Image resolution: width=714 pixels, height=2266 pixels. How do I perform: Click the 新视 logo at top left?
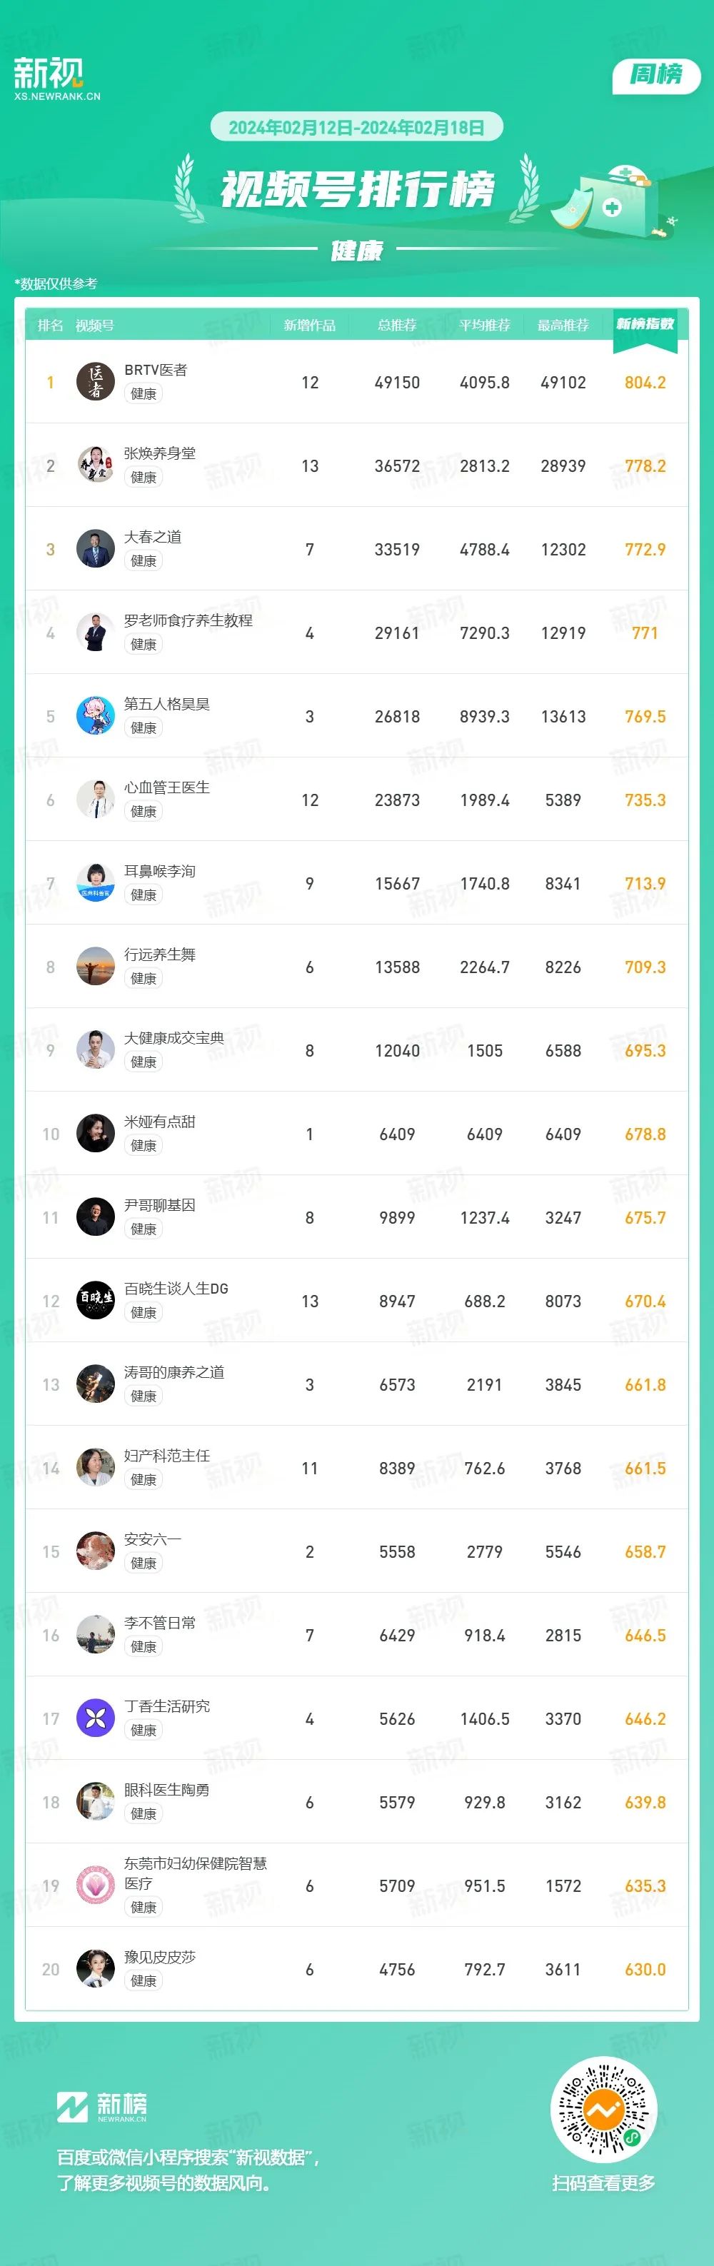56,79
